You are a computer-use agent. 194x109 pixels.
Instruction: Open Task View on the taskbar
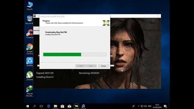click(x=41, y=106)
